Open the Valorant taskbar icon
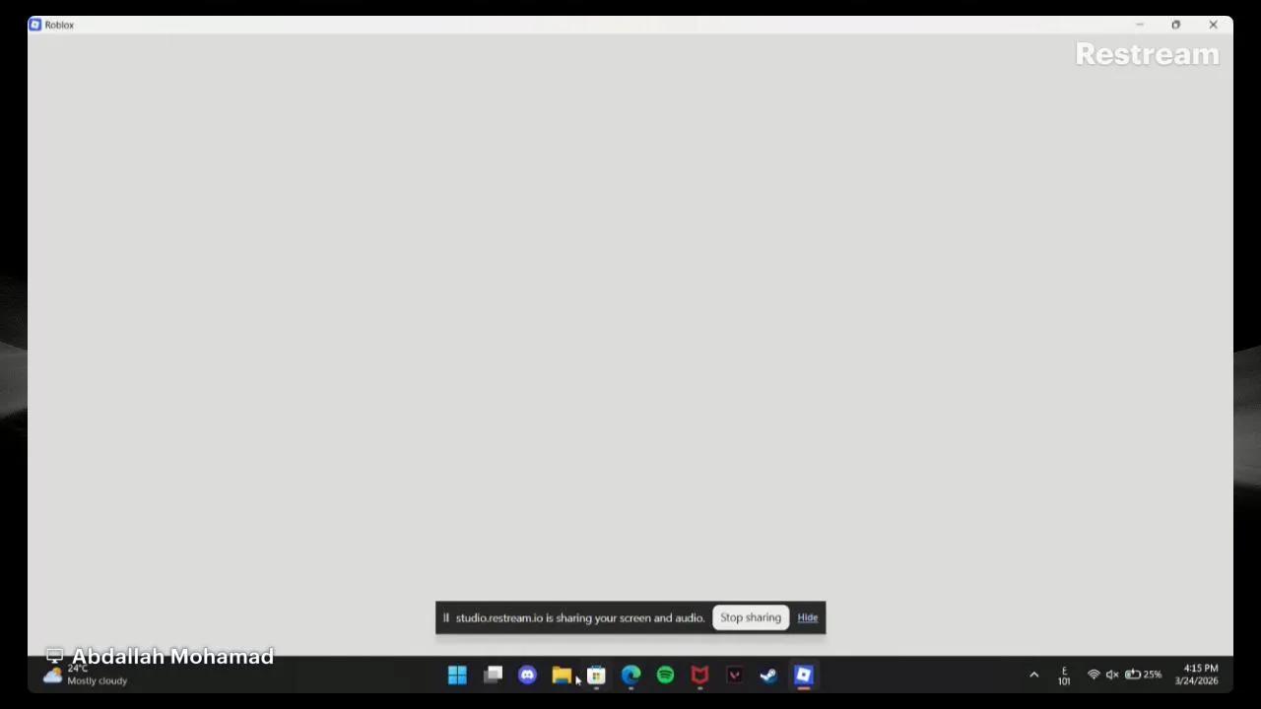This screenshot has width=1261, height=709. coord(734,675)
